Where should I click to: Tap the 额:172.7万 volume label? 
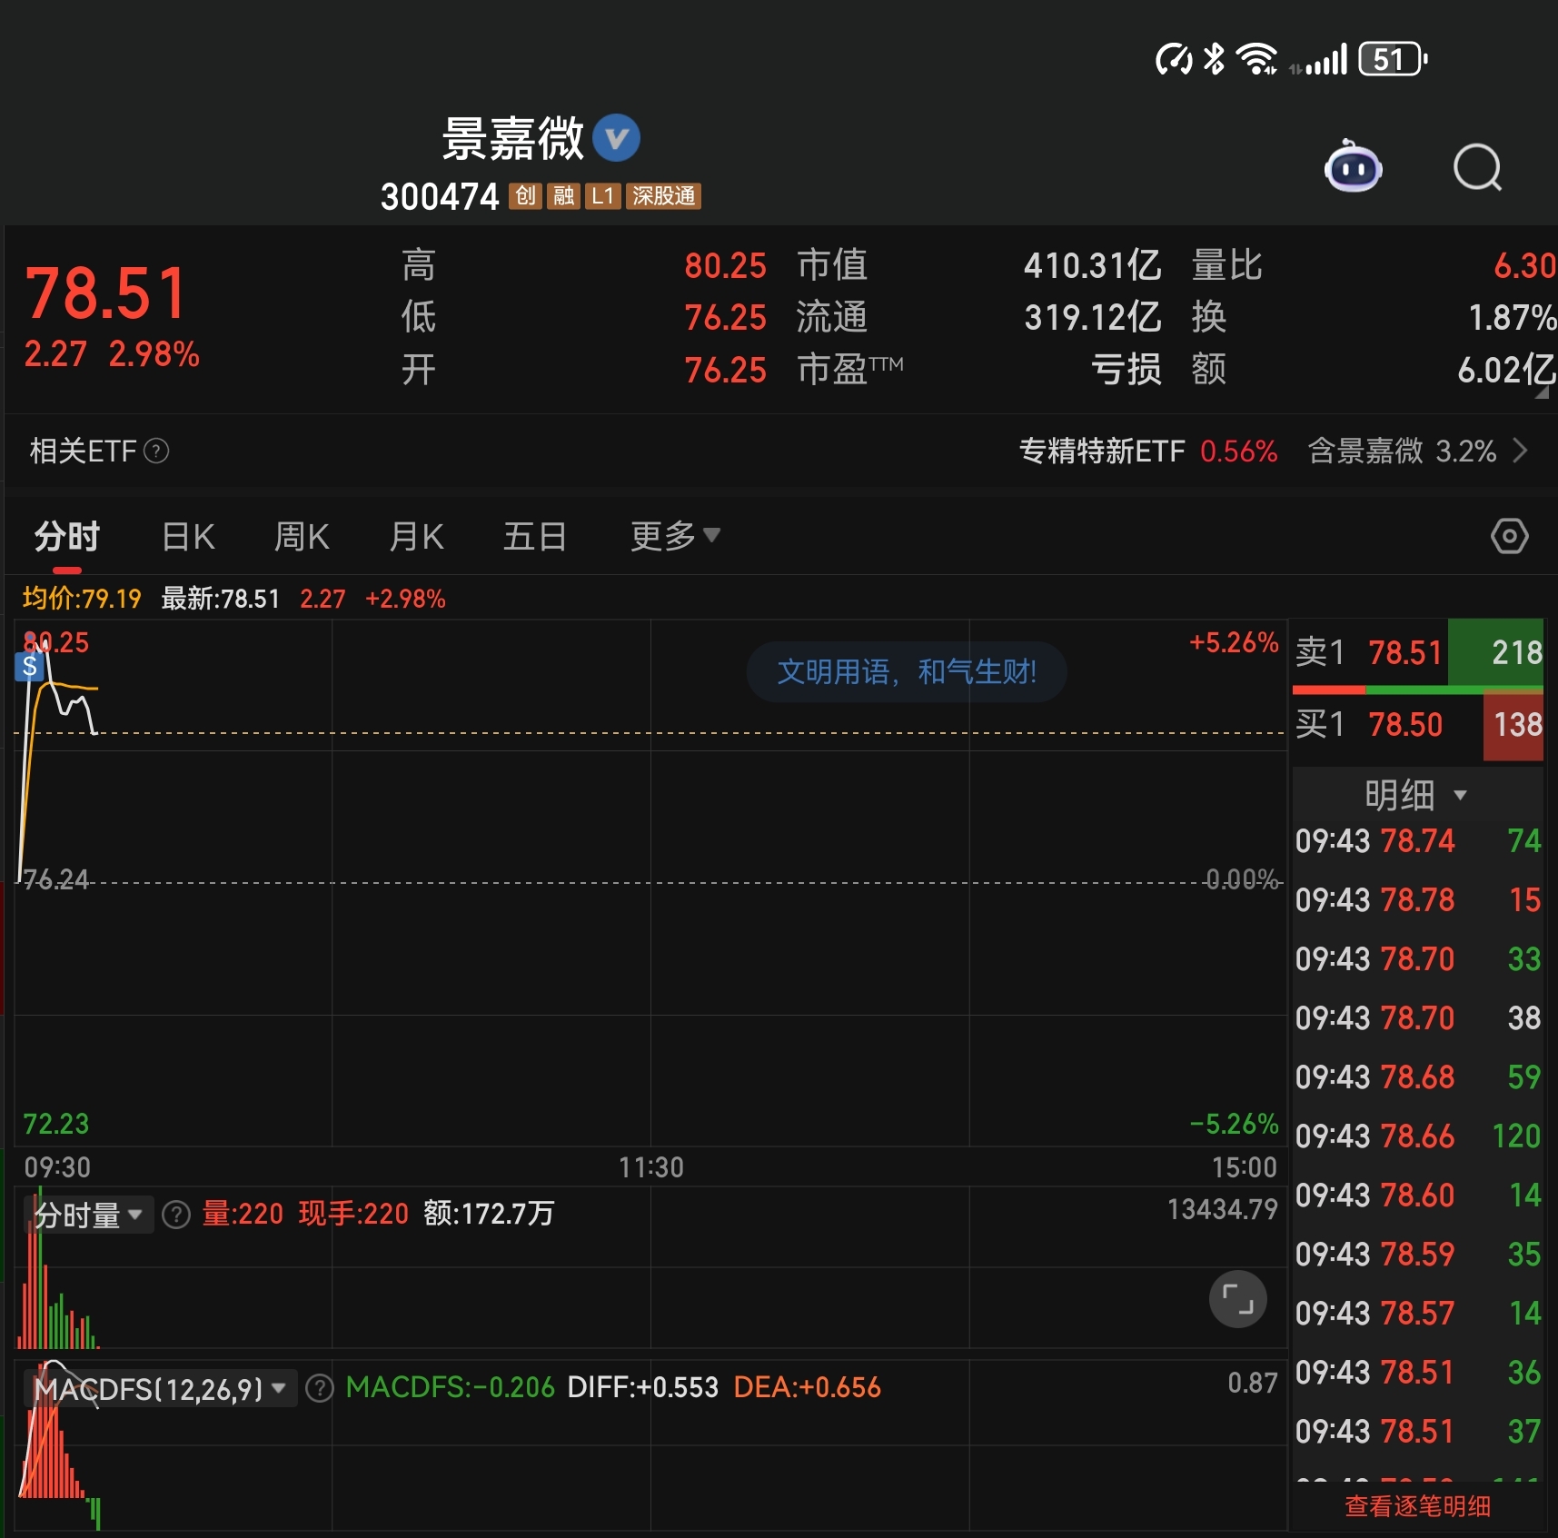pos(489,1214)
